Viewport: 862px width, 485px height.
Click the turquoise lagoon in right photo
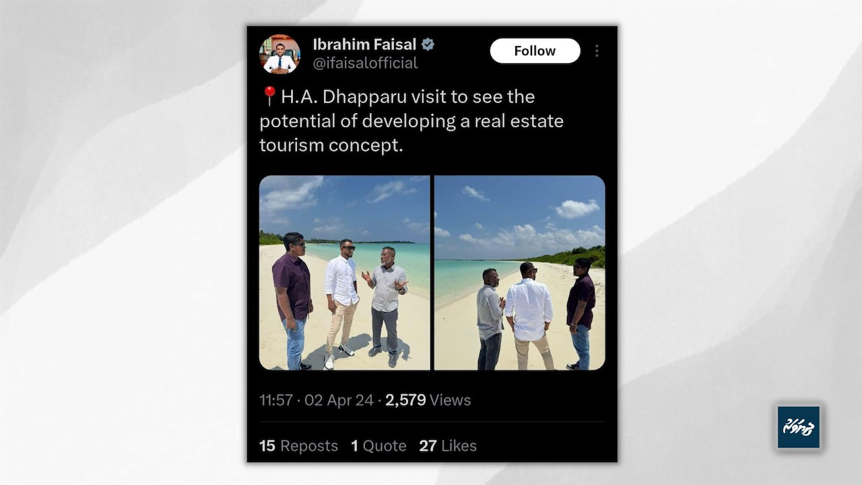(x=471, y=277)
